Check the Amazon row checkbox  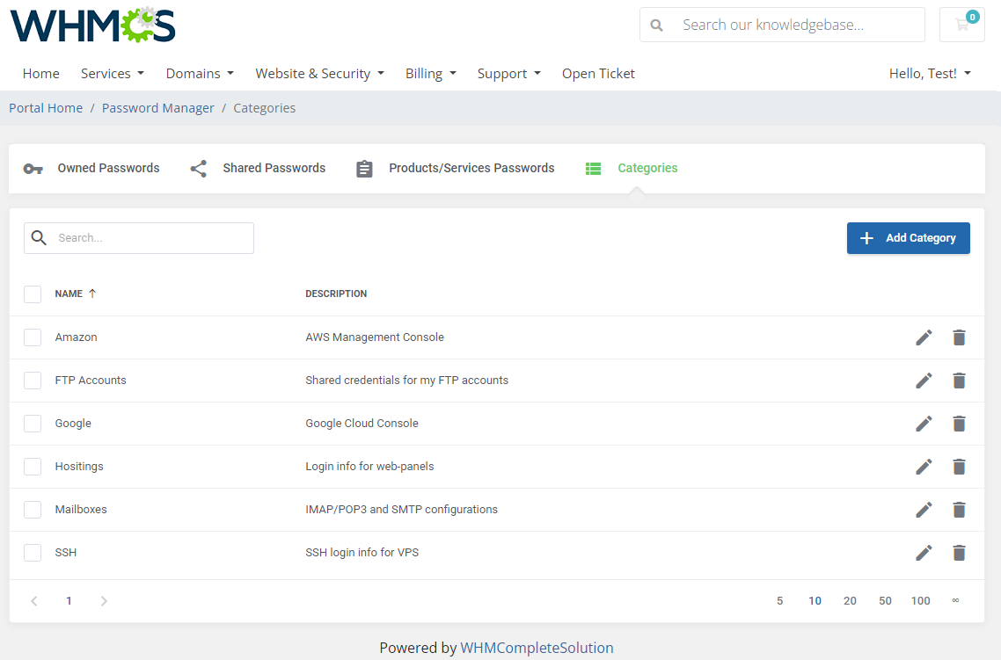pos(33,337)
